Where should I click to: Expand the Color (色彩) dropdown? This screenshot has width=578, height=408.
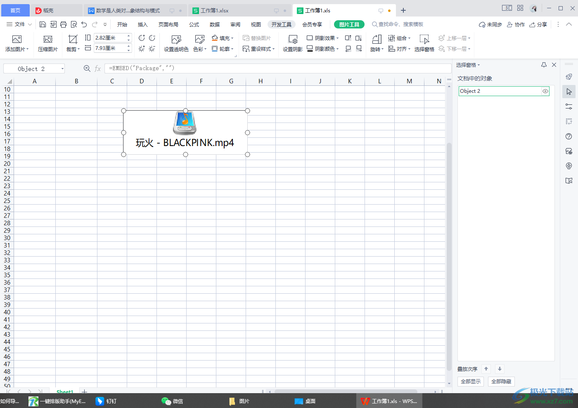pos(205,49)
